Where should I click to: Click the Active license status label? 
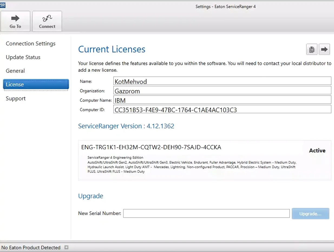[317, 151]
